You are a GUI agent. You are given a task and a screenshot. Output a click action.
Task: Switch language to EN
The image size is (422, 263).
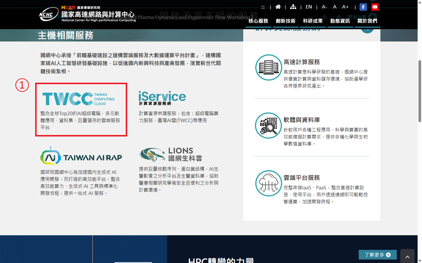309,7
